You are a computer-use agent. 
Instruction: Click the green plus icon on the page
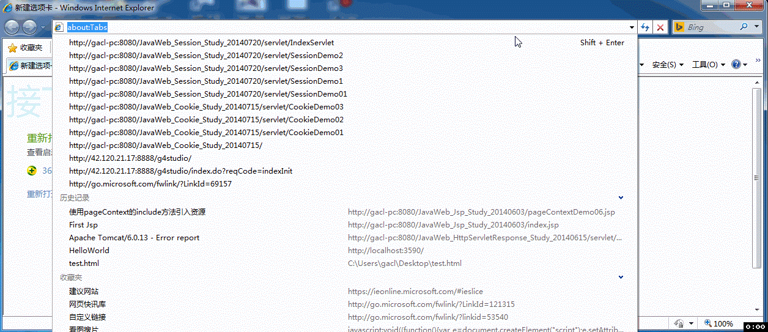(x=32, y=171)
